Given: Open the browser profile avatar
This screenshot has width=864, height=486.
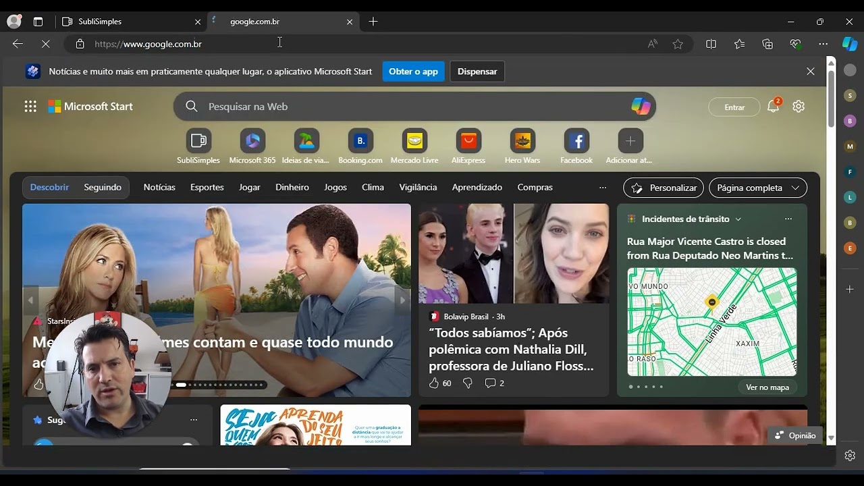Looking at the screenshot, I should pyautogui.click(x=14, y=22).
